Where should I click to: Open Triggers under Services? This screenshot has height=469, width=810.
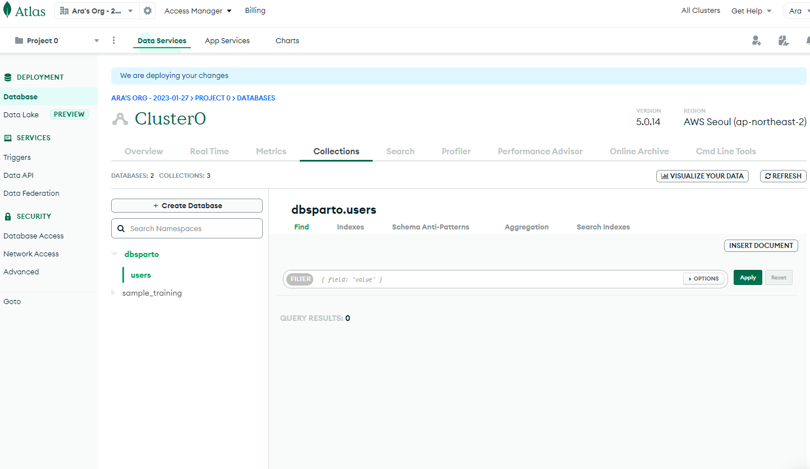coord(17,158)
